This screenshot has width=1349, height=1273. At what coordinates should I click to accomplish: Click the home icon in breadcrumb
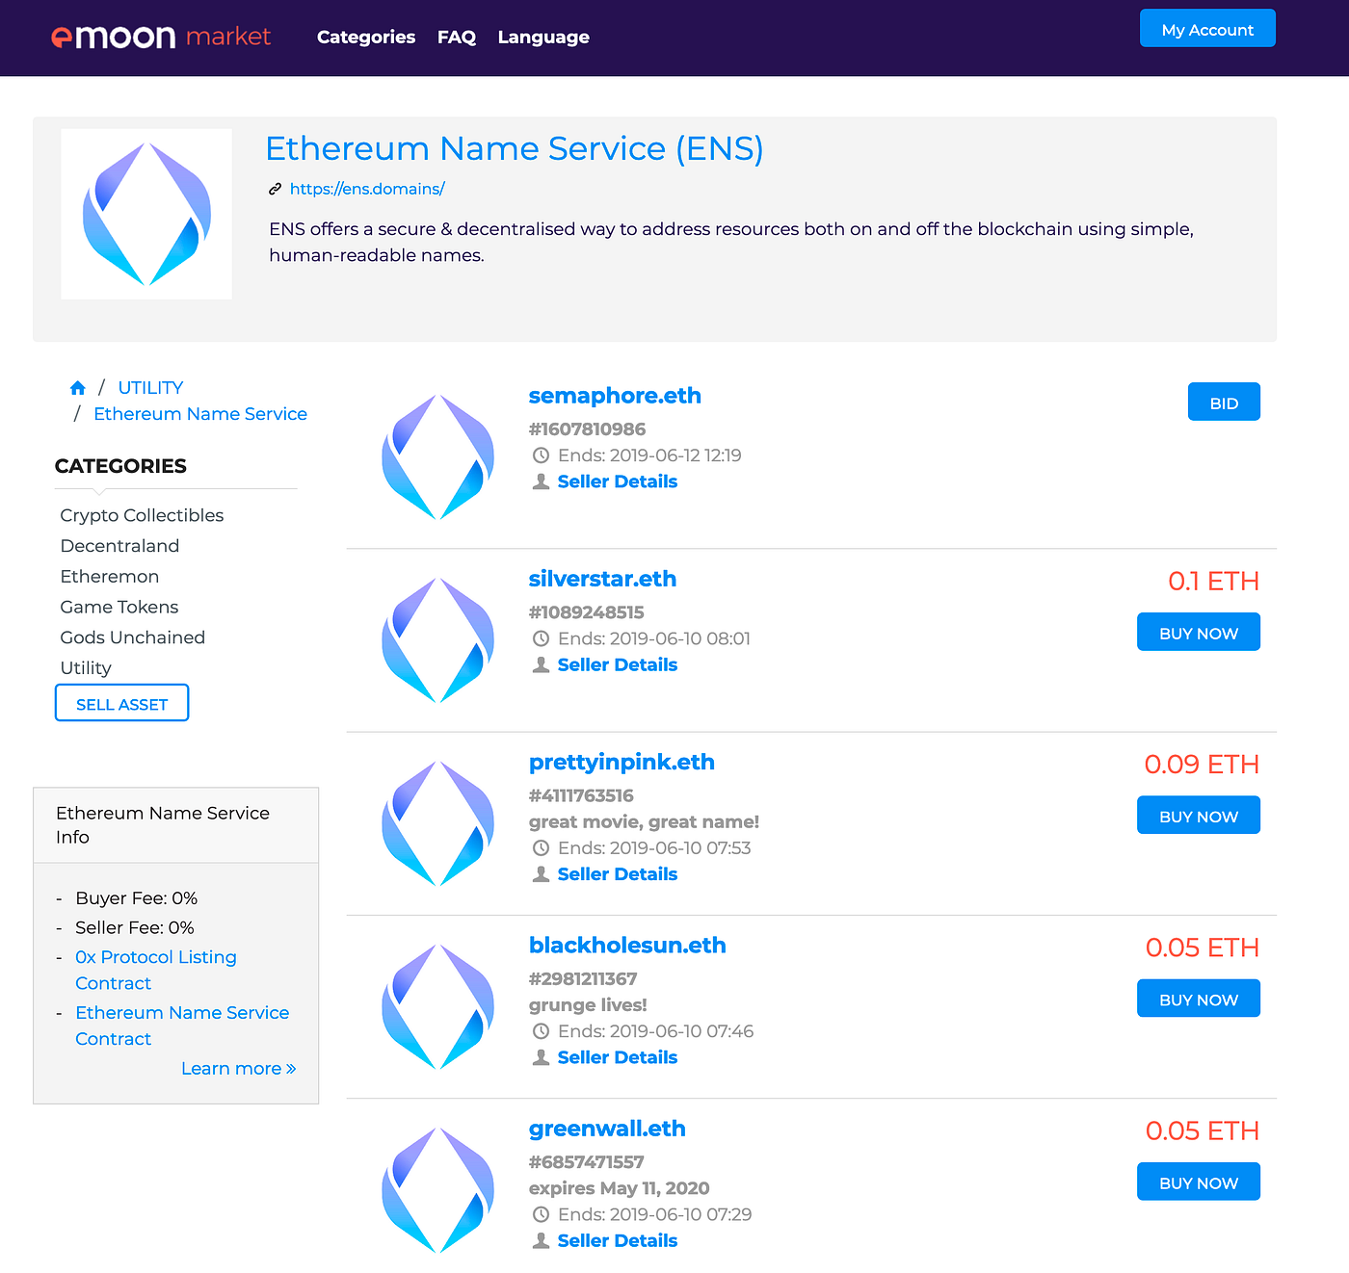[78, 388]
